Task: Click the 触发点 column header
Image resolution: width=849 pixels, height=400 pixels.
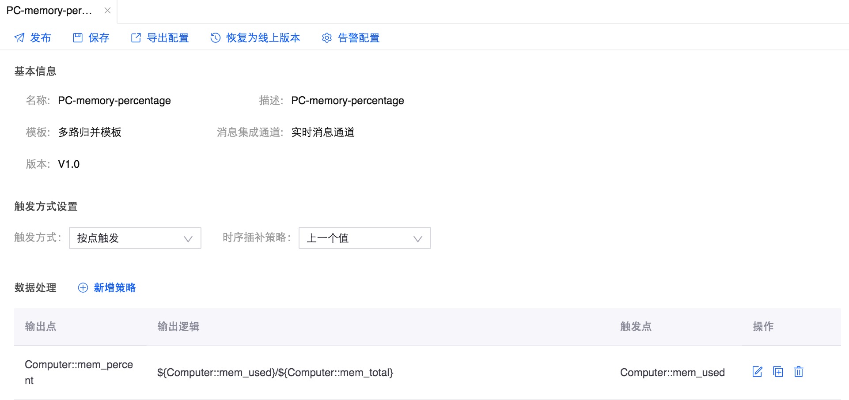Action: click(x=636, y=327)
